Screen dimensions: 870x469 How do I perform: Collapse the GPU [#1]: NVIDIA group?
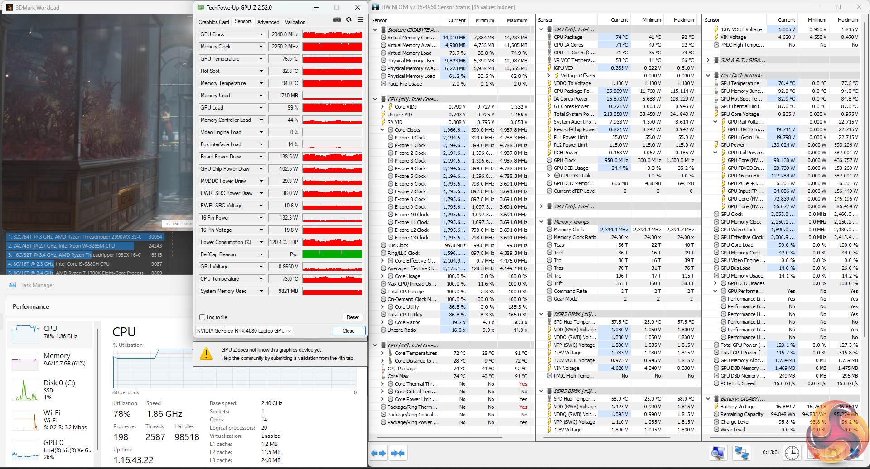pos(708,76)
